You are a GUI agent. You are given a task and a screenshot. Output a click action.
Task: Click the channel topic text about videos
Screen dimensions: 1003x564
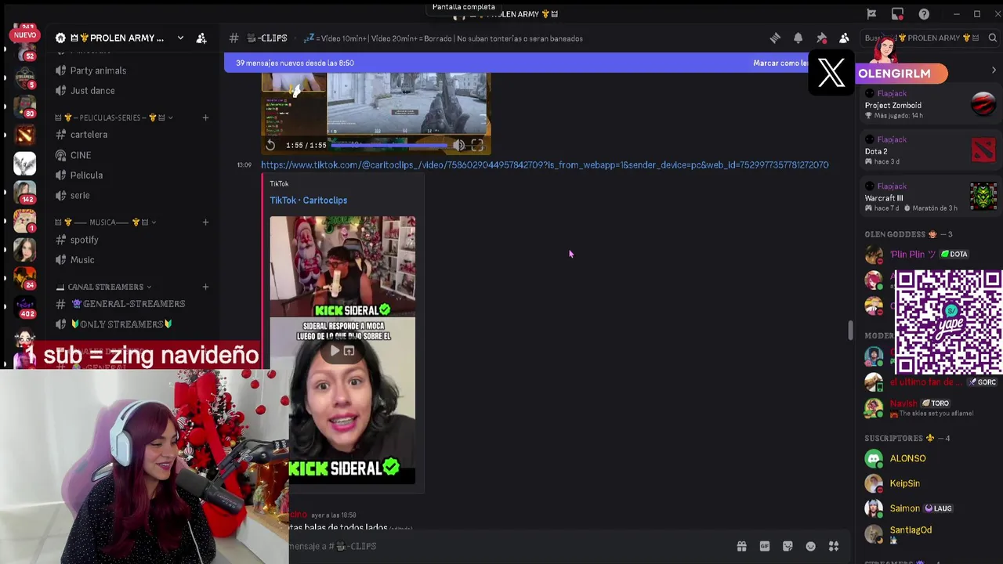[443, 38]
